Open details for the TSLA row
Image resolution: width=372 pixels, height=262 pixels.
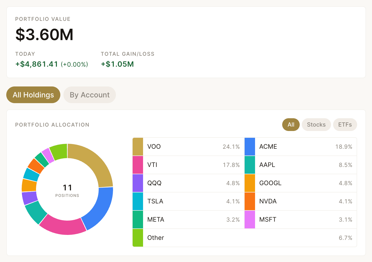[x=188, y=201]
